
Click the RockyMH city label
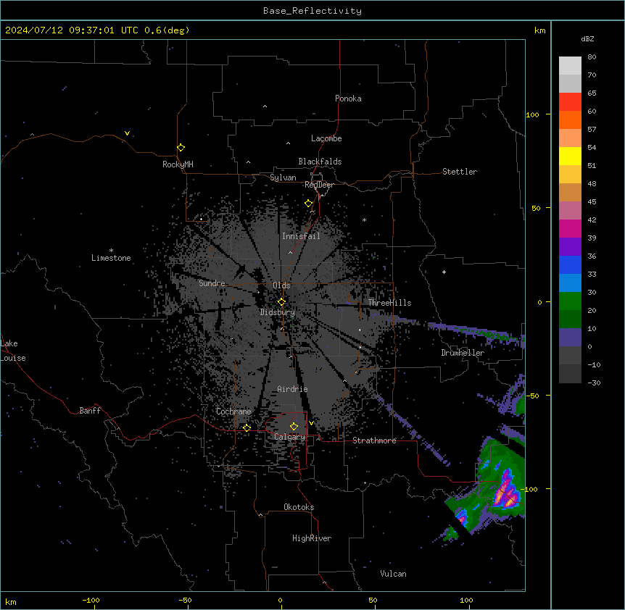(178, 164)
